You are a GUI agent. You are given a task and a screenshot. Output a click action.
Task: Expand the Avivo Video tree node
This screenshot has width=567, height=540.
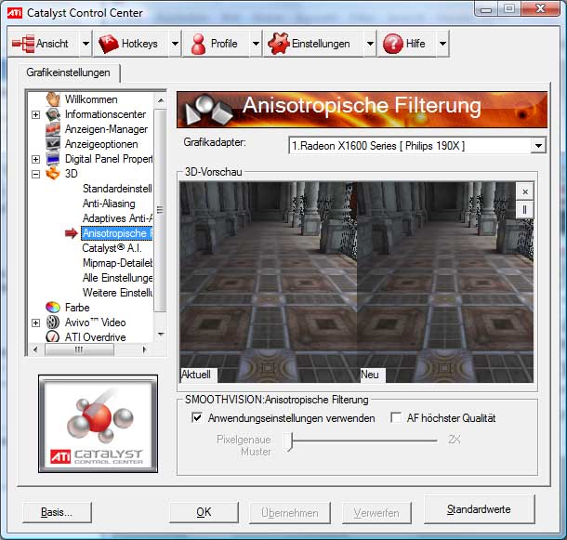[x=35, y=323]
